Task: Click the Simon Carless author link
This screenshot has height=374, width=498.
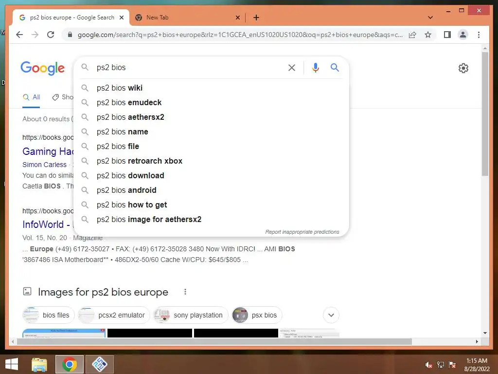Action: click(x=44, y=165)
